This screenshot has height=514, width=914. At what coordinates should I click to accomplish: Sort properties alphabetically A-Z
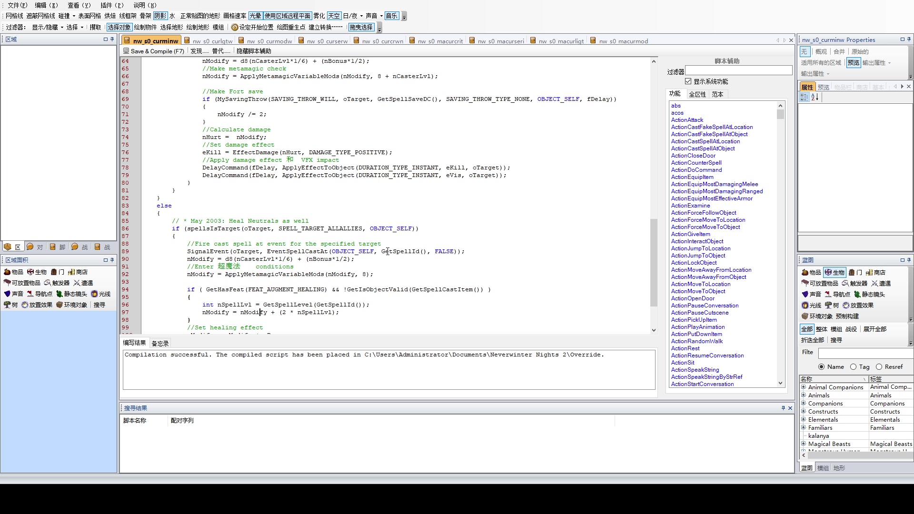815,97
